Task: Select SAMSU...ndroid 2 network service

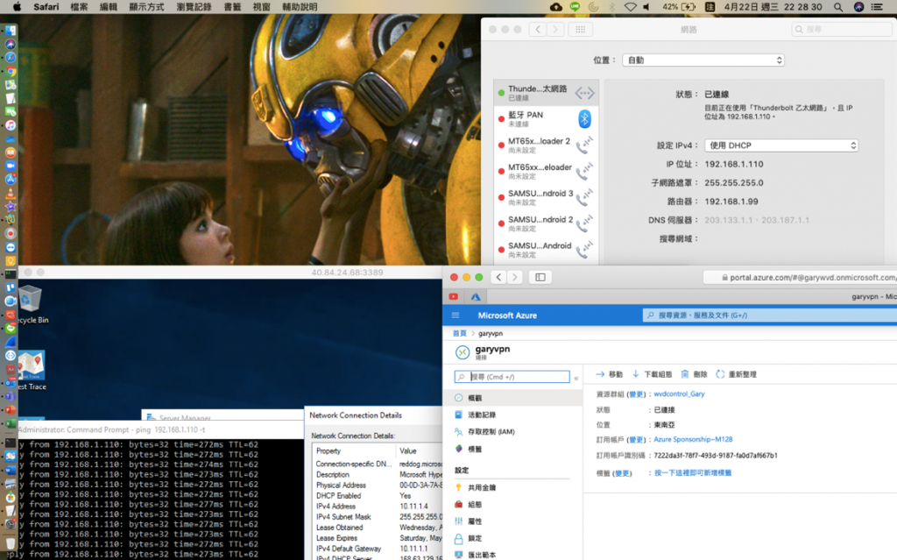Action: coord(547,223)
